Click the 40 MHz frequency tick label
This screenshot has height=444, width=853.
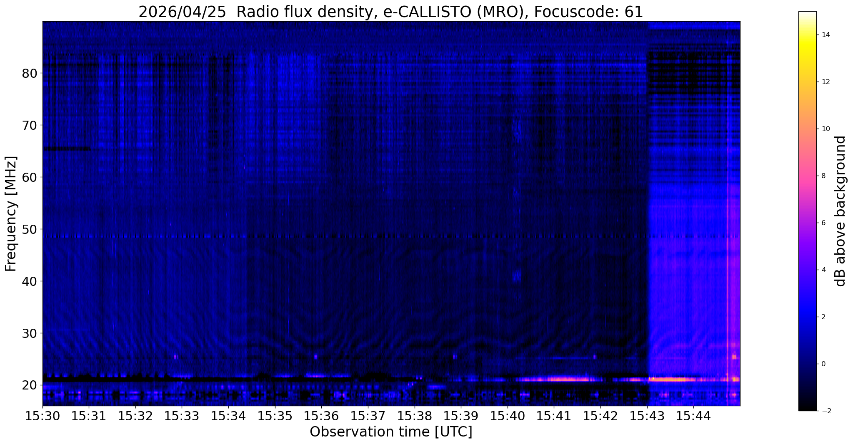(30, 281)
